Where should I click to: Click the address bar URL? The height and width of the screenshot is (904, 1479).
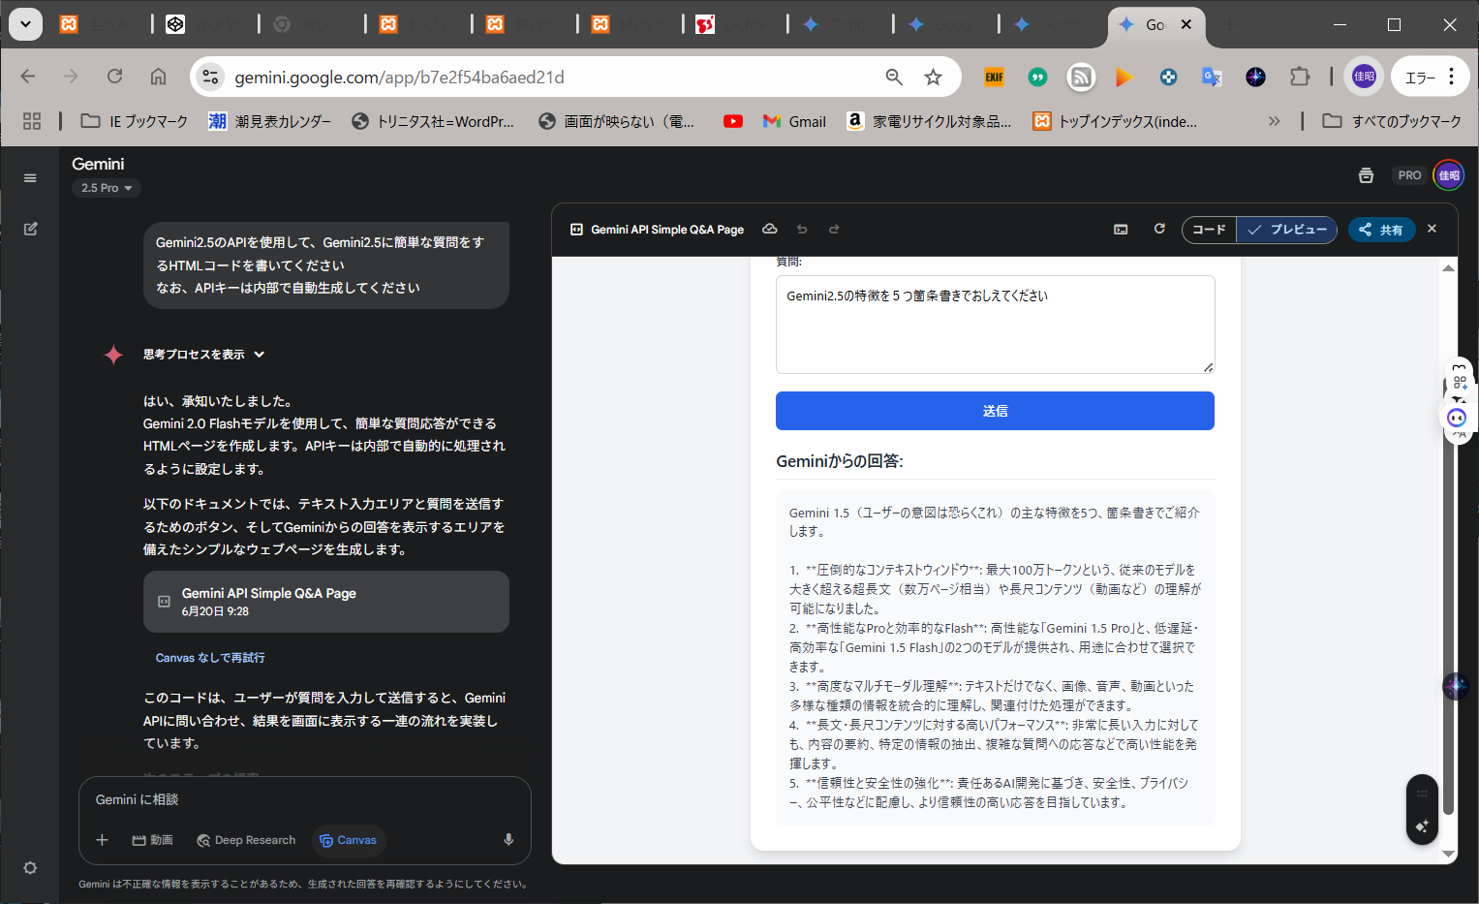(399, 78)
